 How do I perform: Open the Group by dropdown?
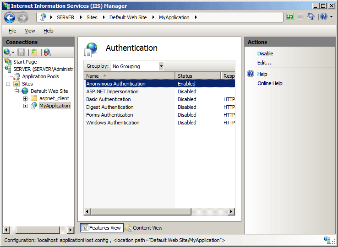click(161, 66)
